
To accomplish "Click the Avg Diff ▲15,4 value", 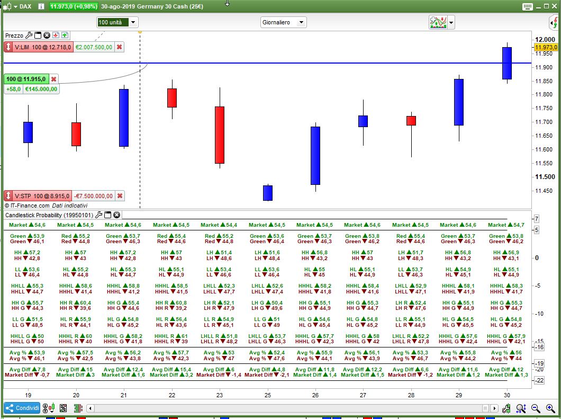I will (171, 369).
